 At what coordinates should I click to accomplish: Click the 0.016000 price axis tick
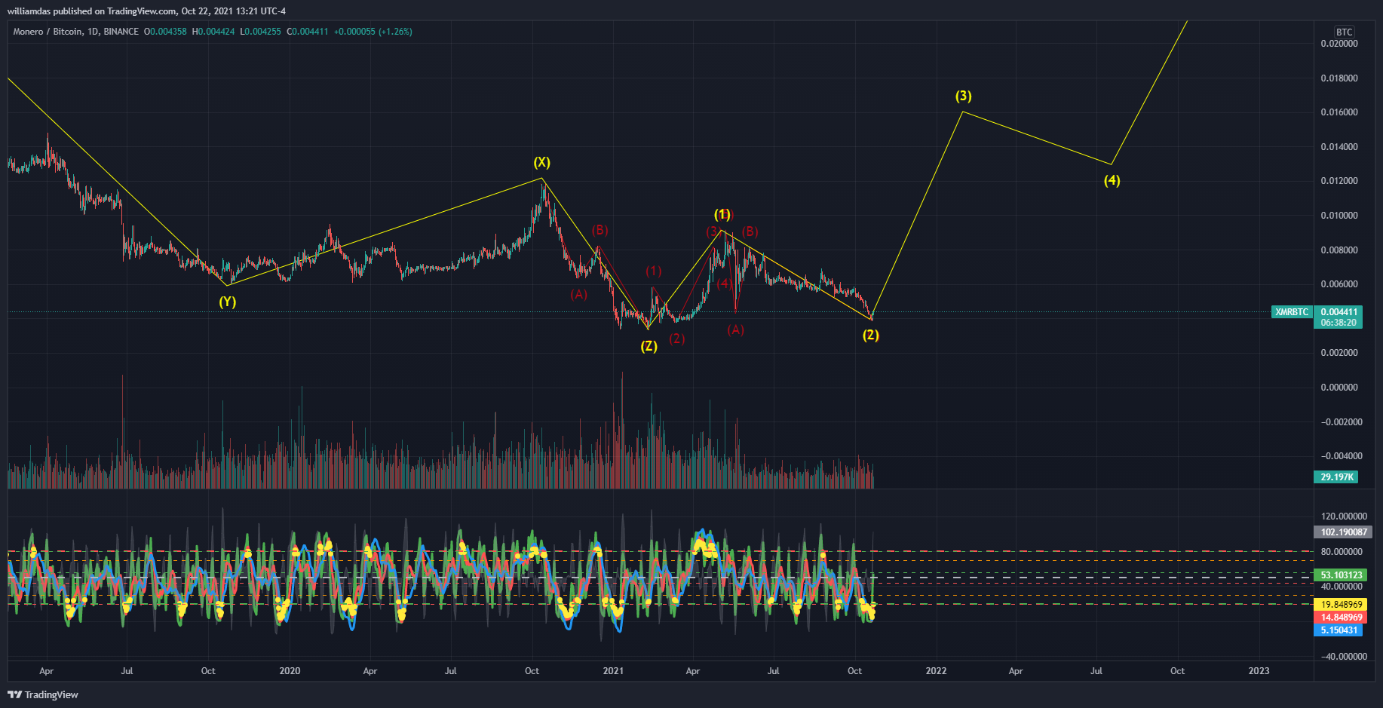click(1339, 112)
